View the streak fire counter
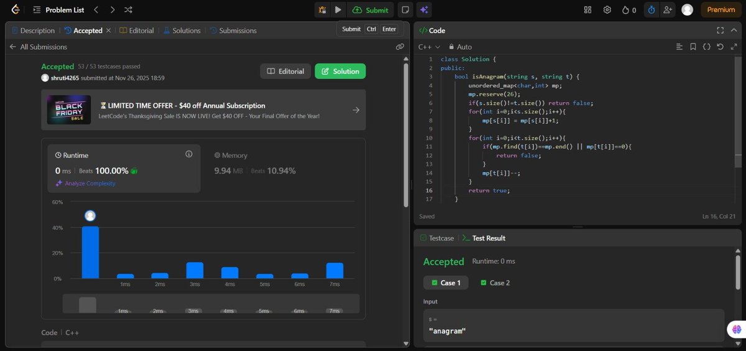The image size is (746, 351). click(x=629, y=10)
